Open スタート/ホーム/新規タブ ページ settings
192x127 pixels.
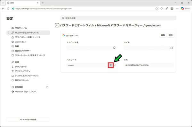coord(28,55)
